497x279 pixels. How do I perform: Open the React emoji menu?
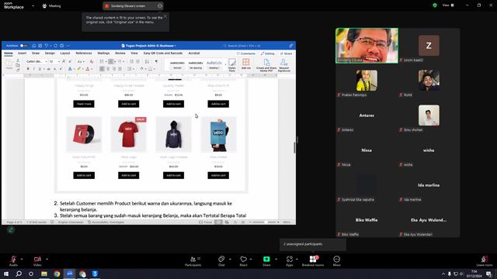click(243, 261)
